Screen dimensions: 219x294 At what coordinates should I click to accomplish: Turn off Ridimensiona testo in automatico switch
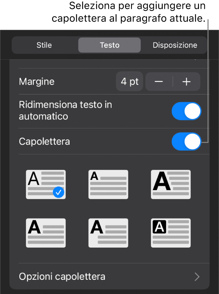186,111
